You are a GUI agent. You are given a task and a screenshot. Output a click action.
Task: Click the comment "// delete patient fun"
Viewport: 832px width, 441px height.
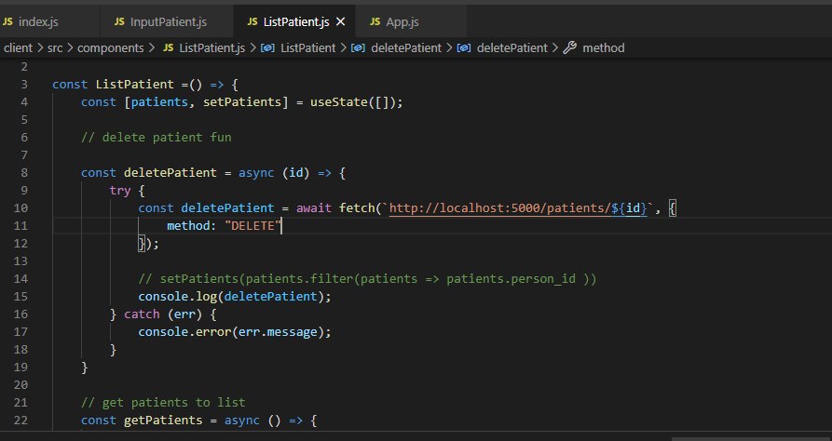coord(156,138)
